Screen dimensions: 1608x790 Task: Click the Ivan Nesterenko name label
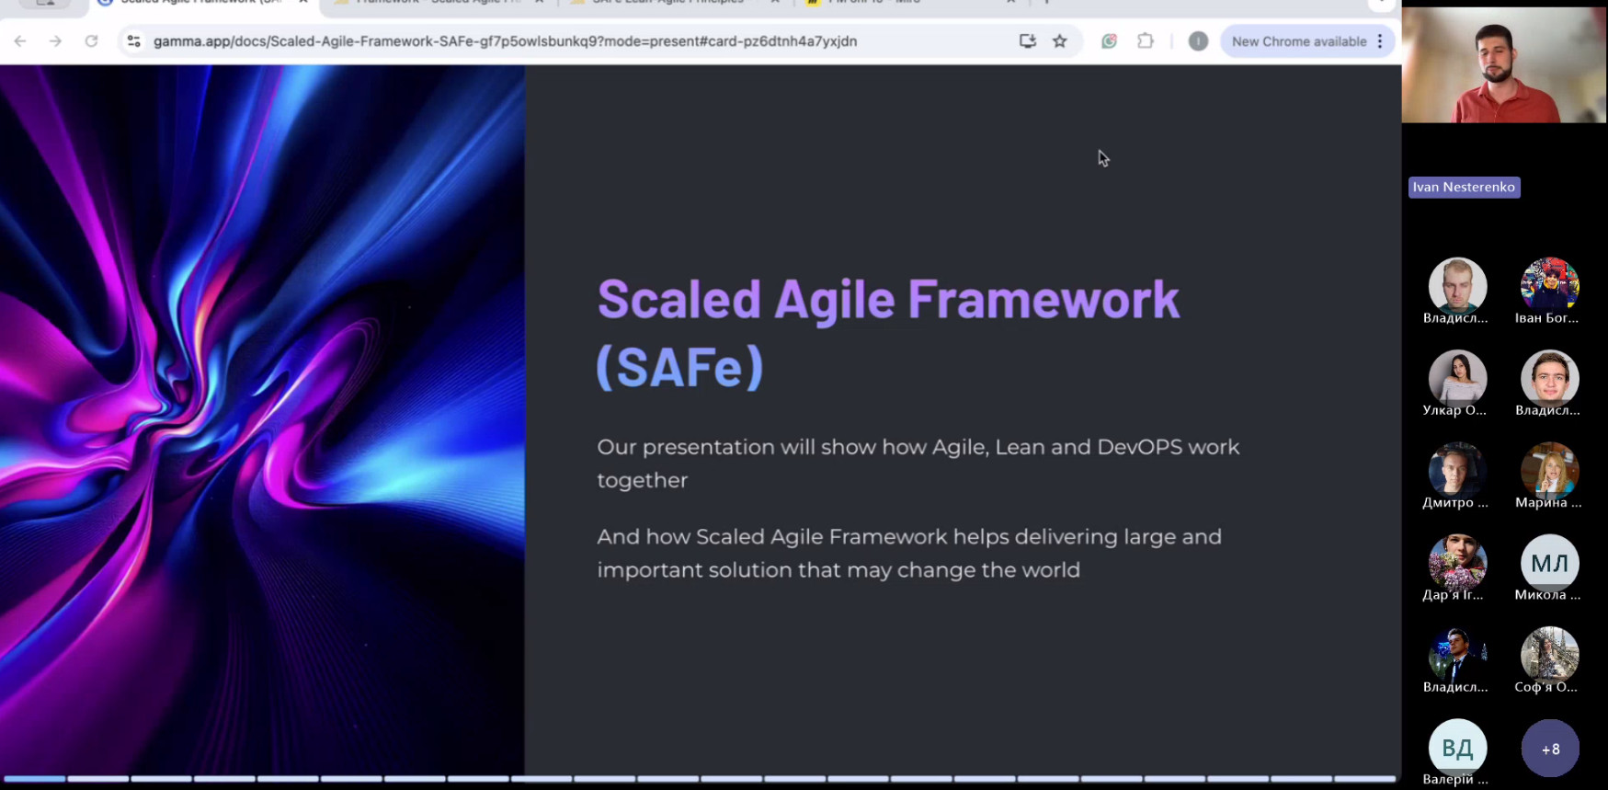[1464, 187]
